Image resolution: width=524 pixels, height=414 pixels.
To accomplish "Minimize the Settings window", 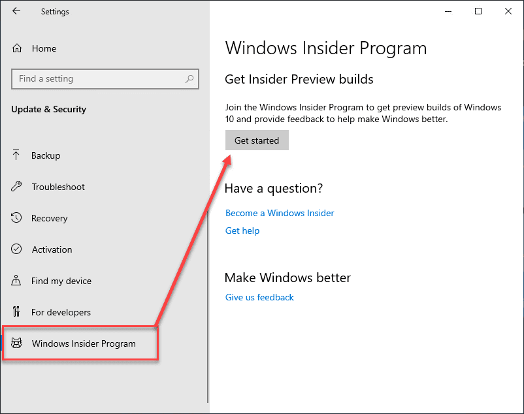I will coord(448,11).
